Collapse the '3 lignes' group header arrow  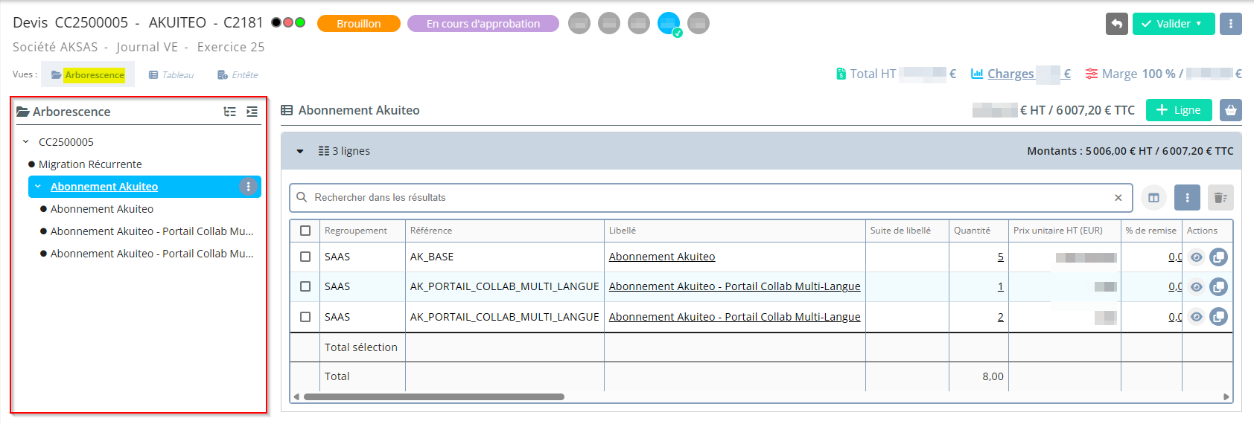point(300,151)
